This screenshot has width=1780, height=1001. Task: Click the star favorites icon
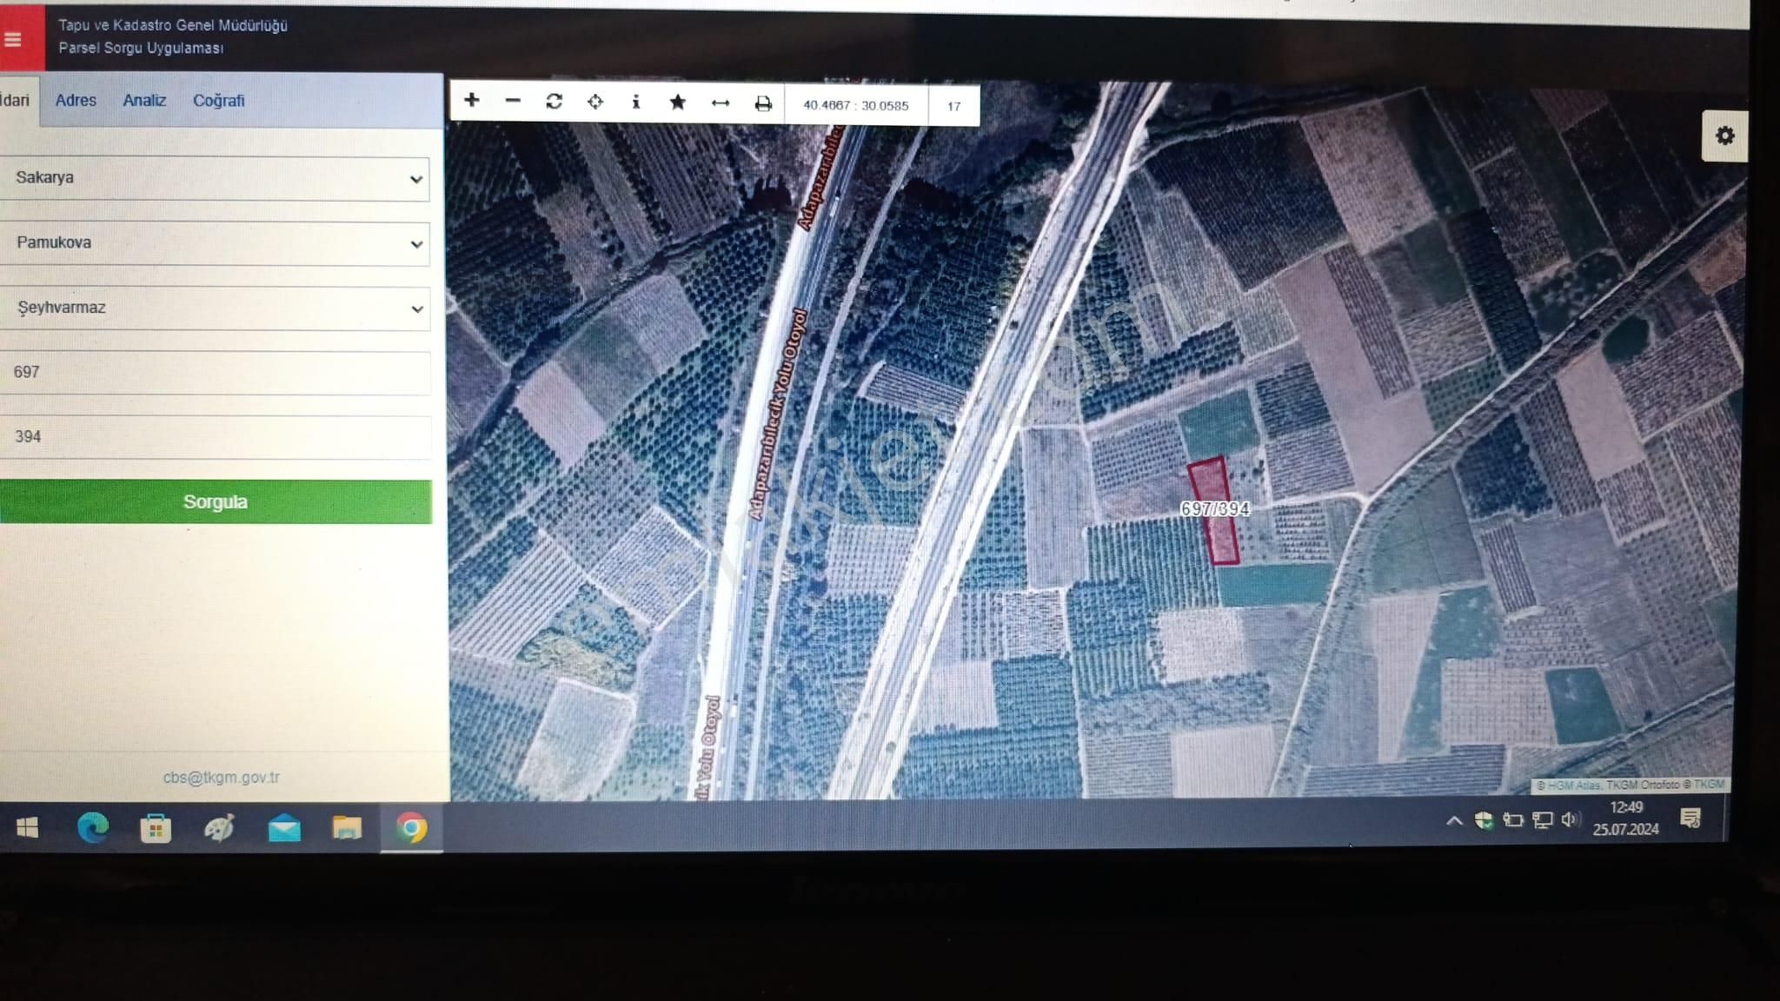[678, 103]
